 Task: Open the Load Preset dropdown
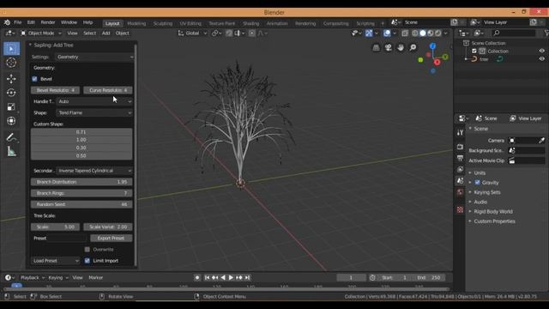tap(55, 261)
